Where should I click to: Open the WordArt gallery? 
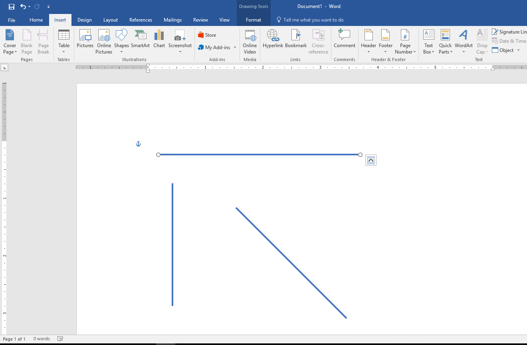click(x=464, y=42)
